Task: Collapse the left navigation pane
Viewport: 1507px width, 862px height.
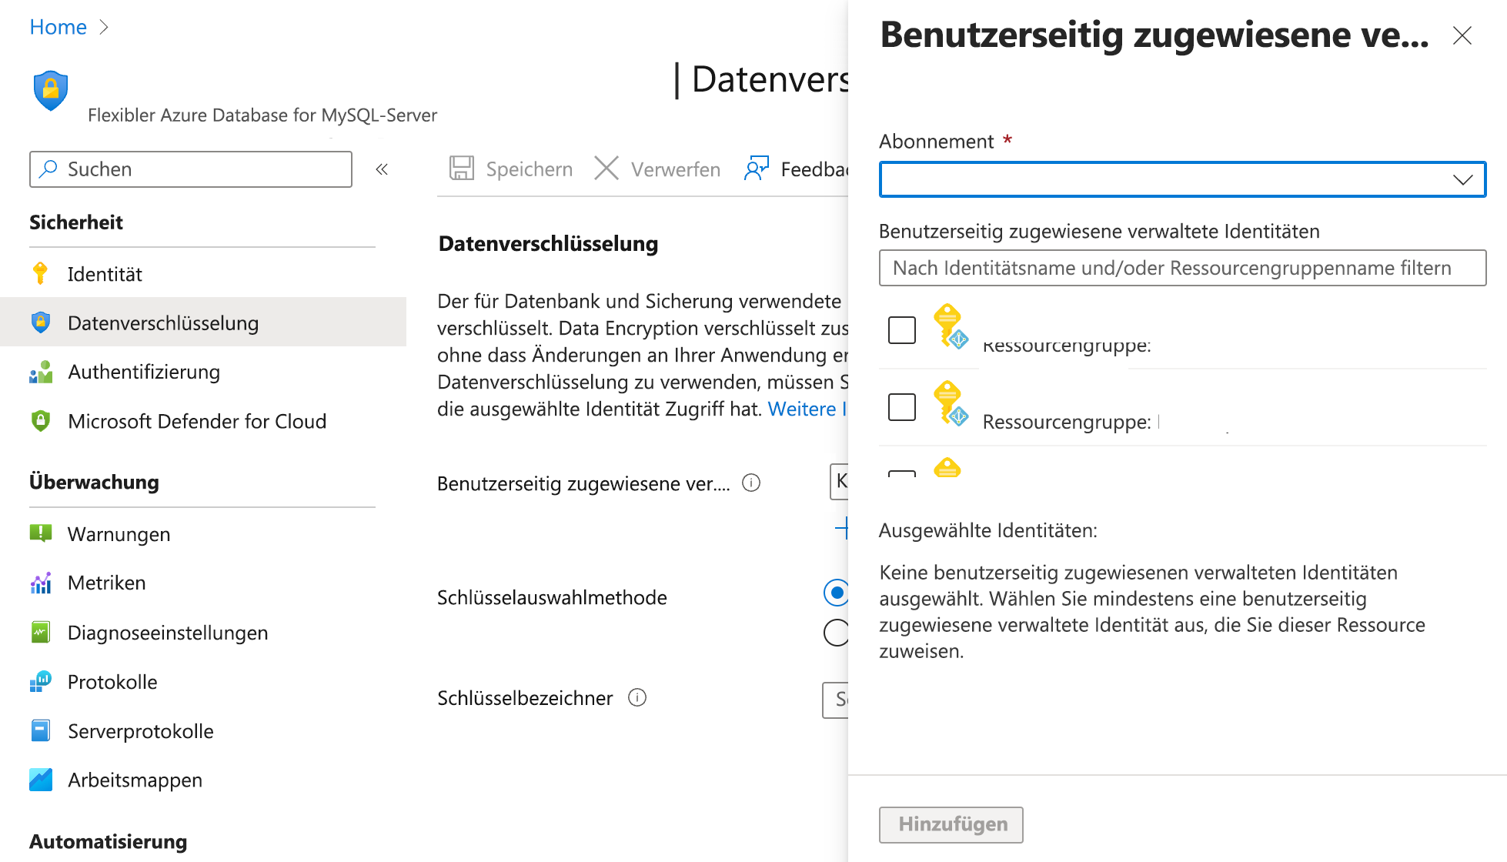Action: click(x=382, y=169)
